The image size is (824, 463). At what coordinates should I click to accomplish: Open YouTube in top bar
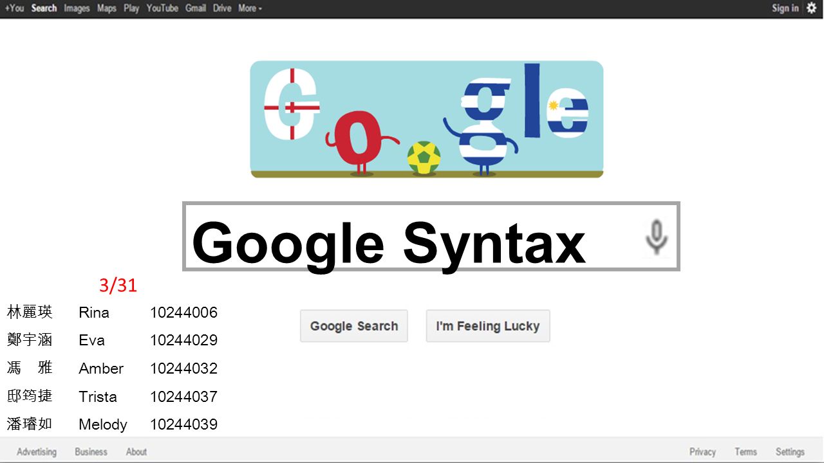(162, 8)
